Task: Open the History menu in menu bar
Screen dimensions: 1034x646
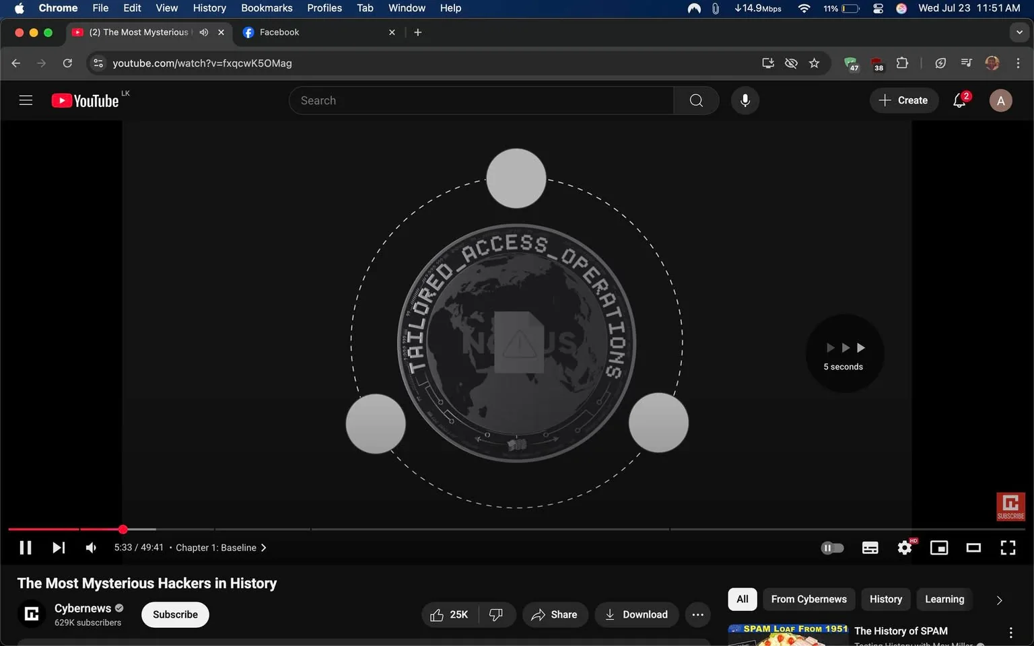Action: pyautogui.click(x=209, y=8)
